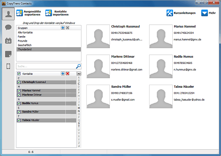This screenshot has height=156, width=221.
Task: Select the Geschäftlich group
Action: tap(49, 45)
